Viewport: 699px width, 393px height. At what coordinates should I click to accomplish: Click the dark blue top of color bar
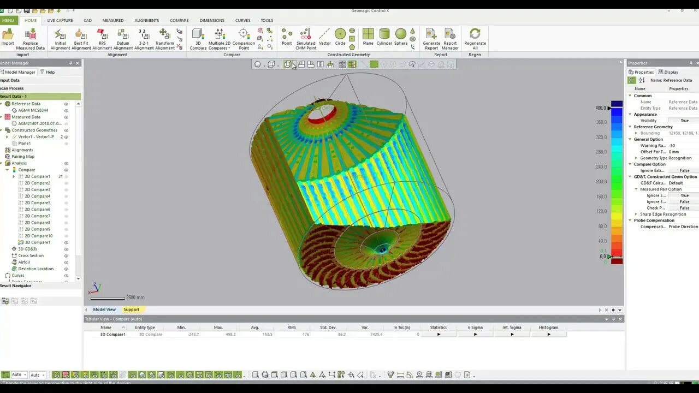tap(617, 104)
